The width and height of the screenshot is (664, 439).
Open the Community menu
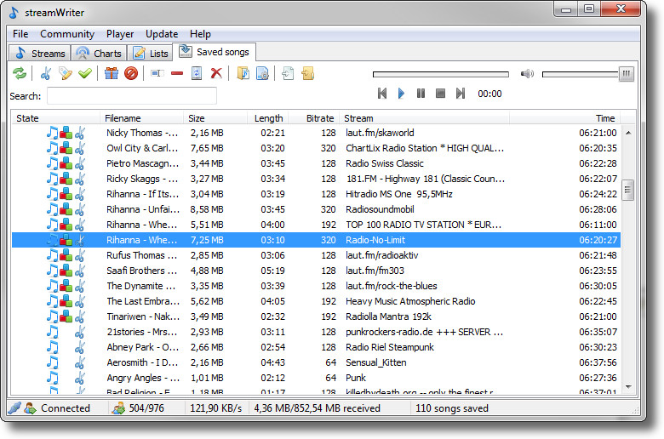coord(67,34)
